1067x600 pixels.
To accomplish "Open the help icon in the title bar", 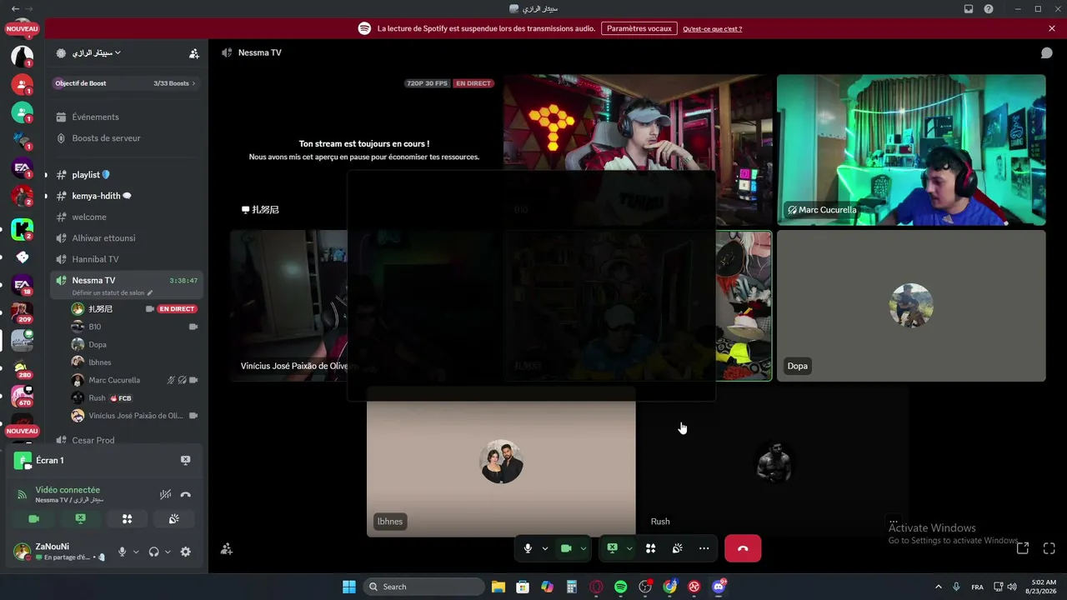I will pyautogui.click(x=989, y=9).
